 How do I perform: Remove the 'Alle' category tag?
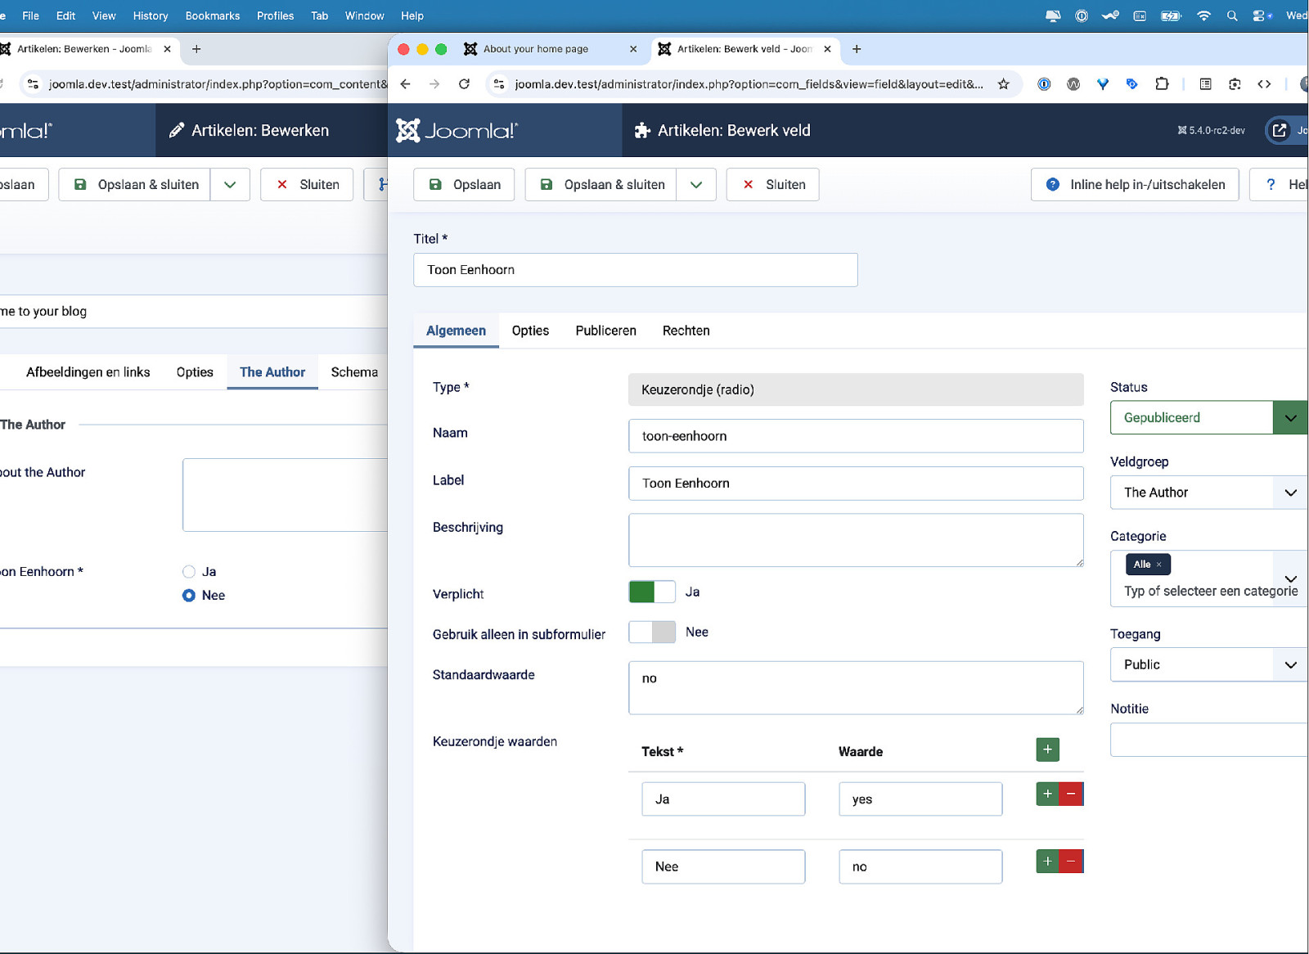coord(1159,565)
